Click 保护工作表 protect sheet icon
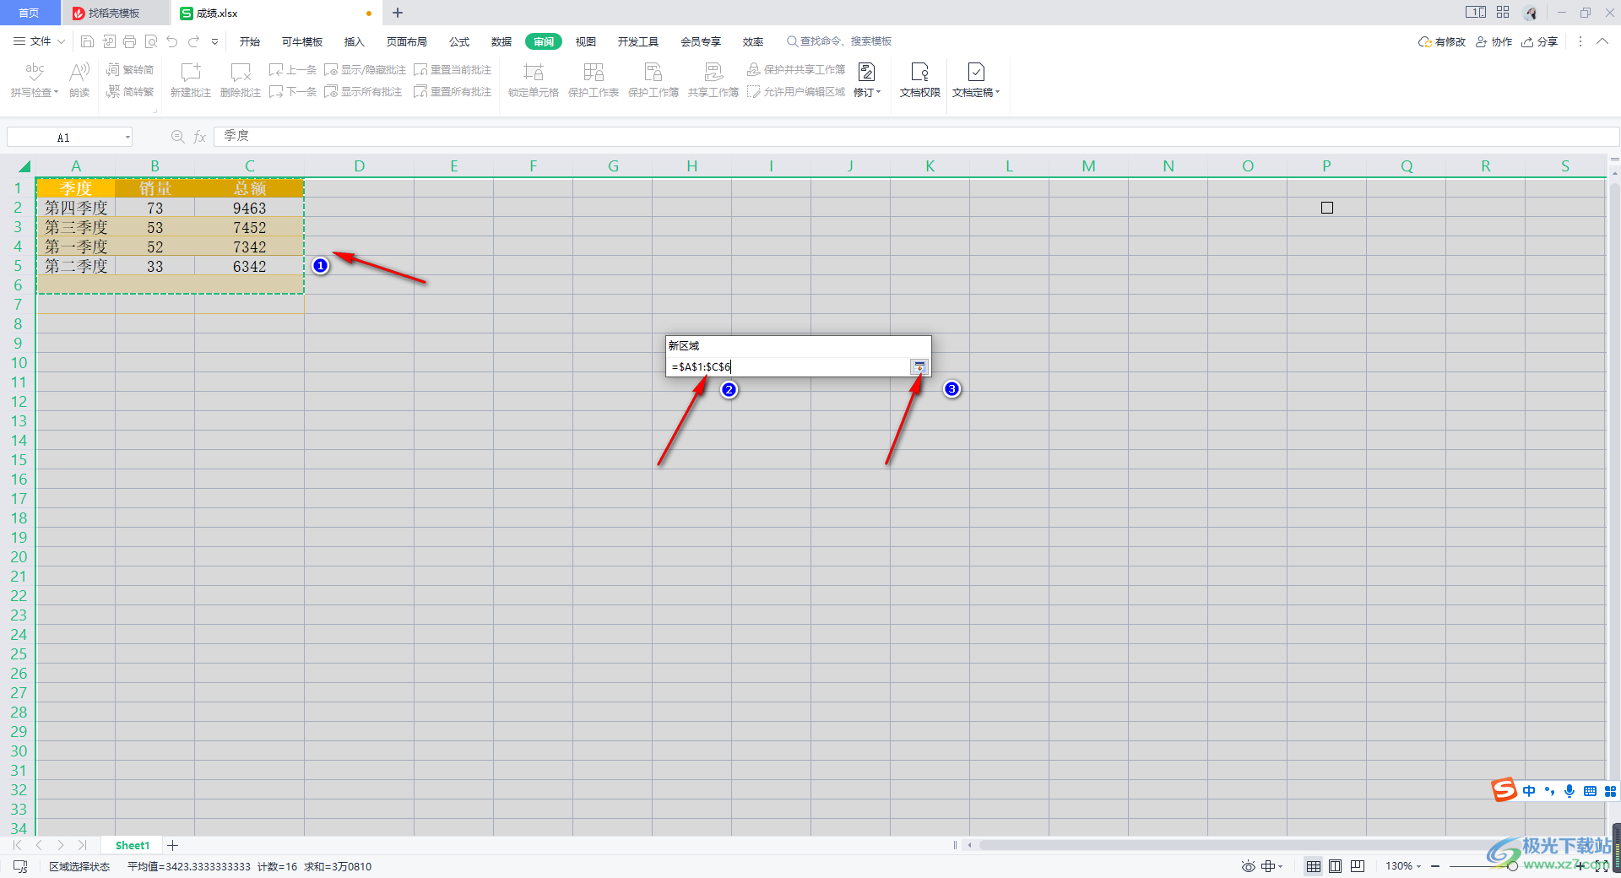This screenshot has width=1621, height=878. coord(594,72)
